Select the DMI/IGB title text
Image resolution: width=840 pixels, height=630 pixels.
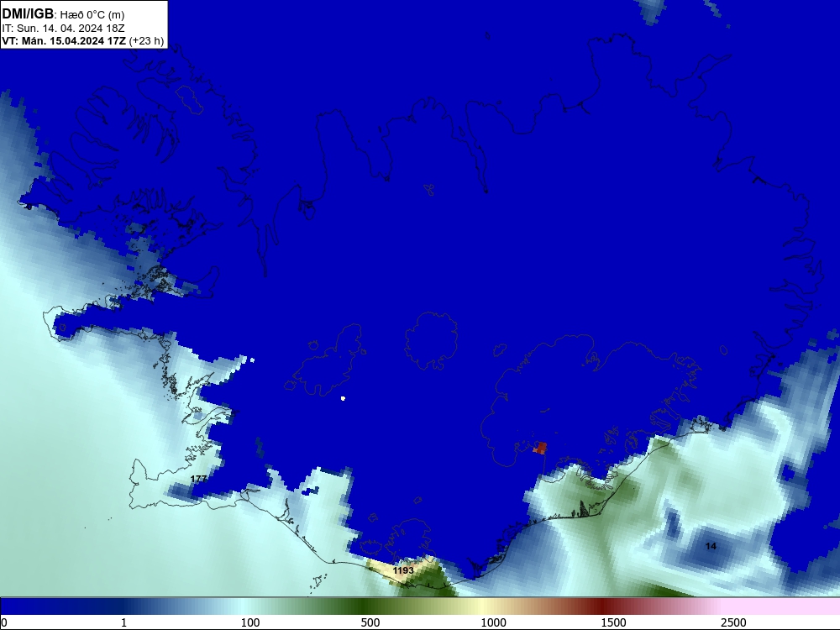(x=28, y=14)
